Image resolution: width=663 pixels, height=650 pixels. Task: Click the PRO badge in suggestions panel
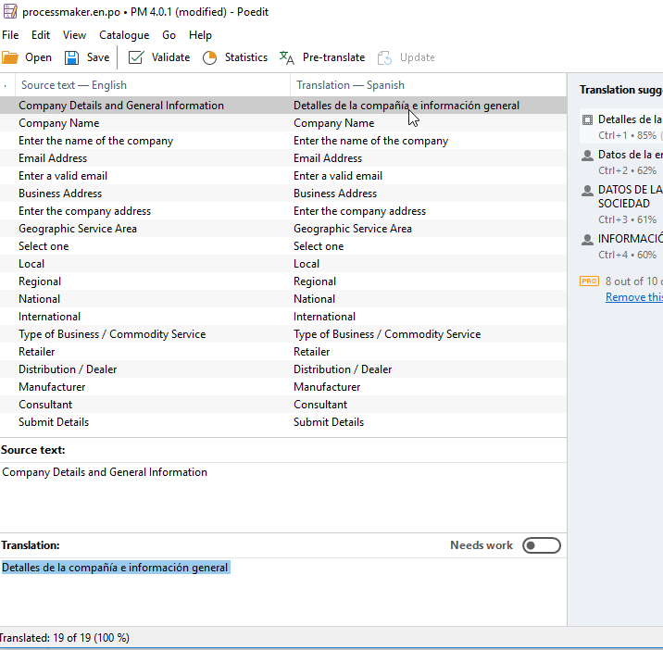[589, 281]
